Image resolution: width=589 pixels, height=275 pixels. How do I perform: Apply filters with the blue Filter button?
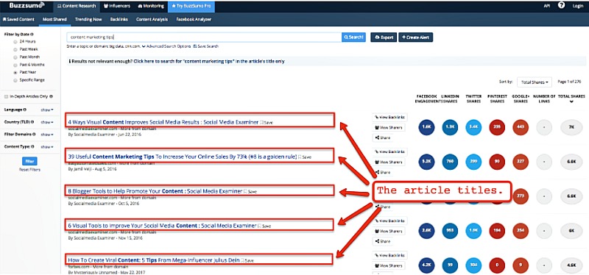click(29, 161)
